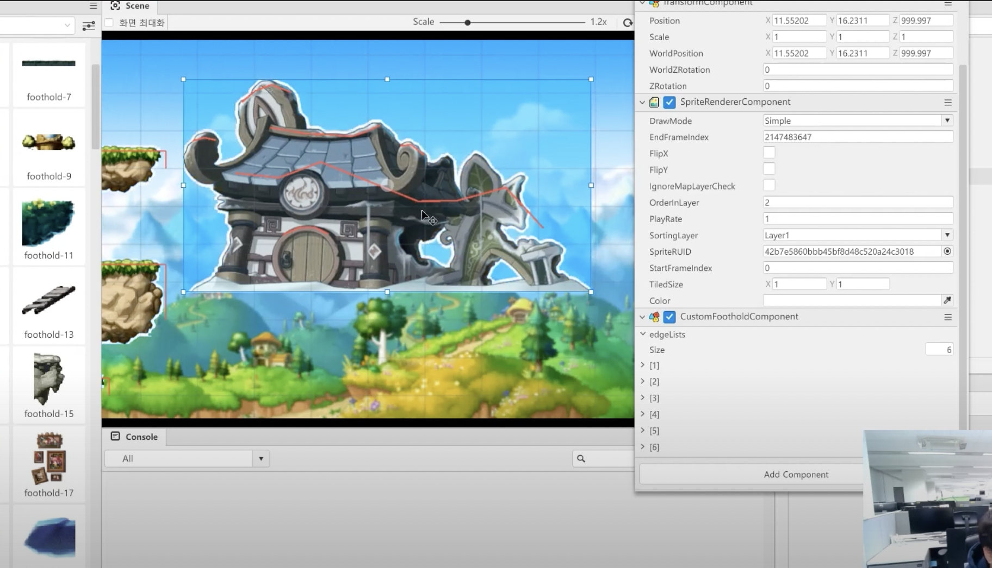This screenshot has width=992, height=568.
Task: Disable the CustomFootholdComponent checkbox
Action: click(x=669, y=317)
